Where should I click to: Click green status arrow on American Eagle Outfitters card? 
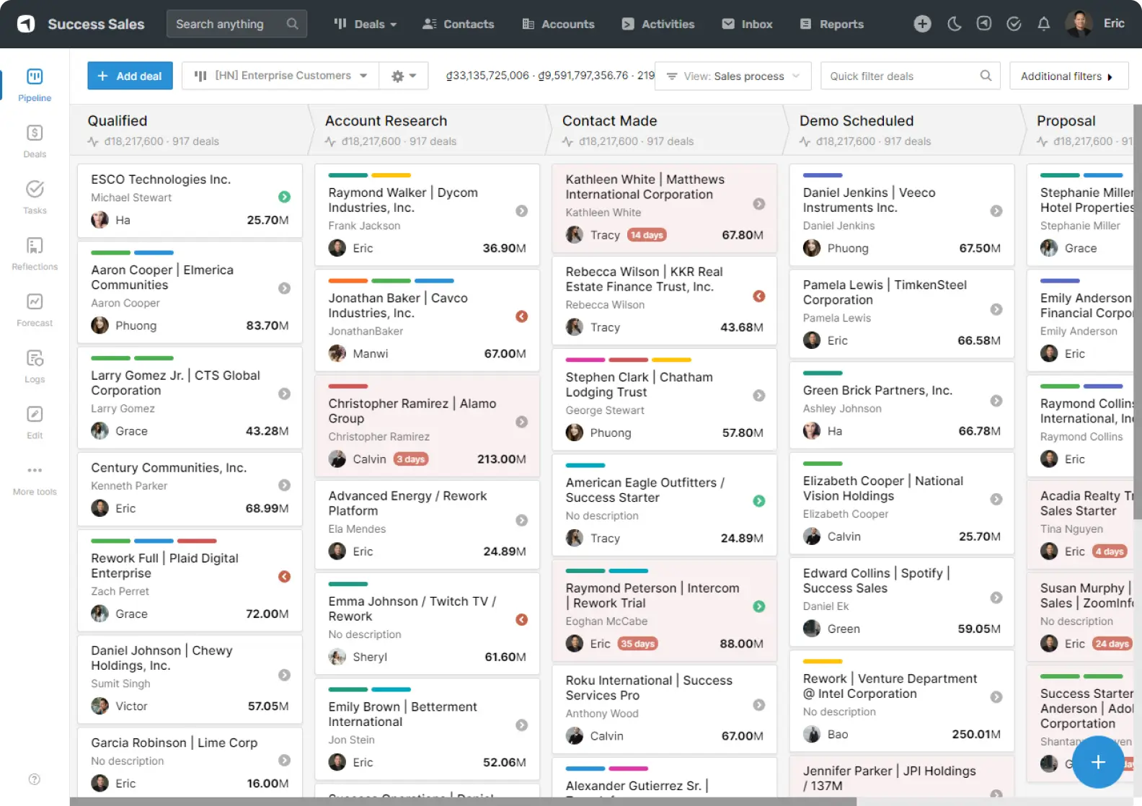coord(758,501)
